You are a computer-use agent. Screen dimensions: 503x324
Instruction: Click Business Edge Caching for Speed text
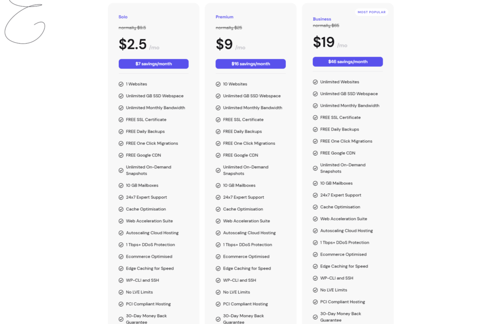pos(344,266)
